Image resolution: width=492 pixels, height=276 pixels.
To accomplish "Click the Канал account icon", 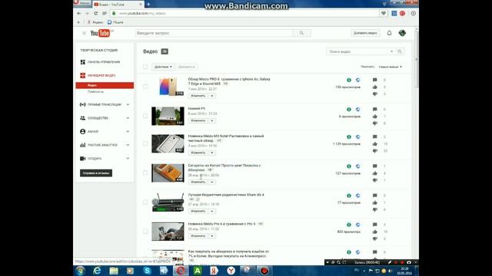I will tap(82, 131).
